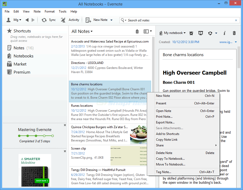Click the share icon in note header
This screenshot has height=190, width=243.
tap(210, 33)
